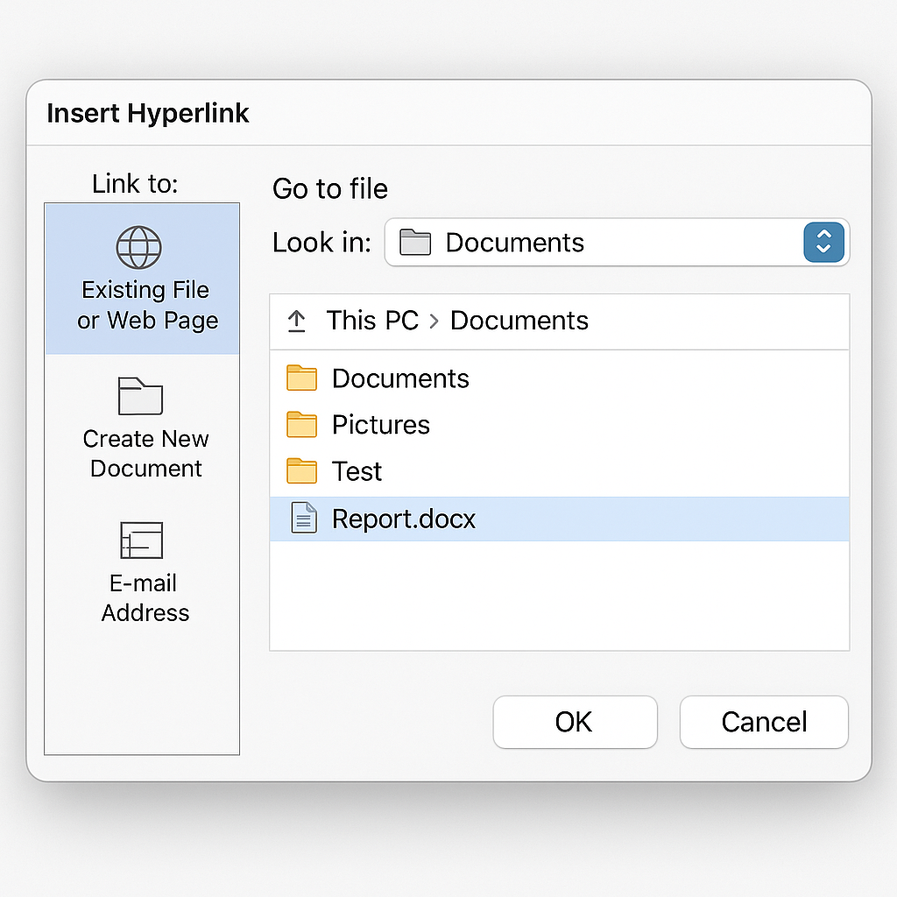The width and height of the screenshot is (897, 897).
Task: Click the gray folder icon in Look in box
Action: pos(415,243)
